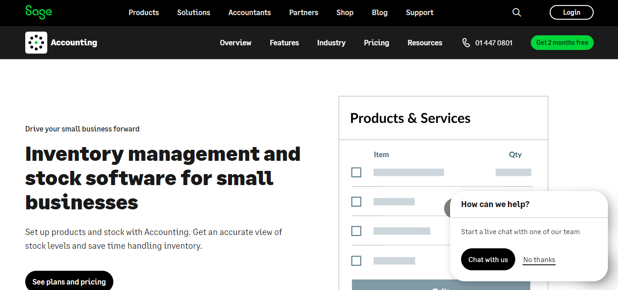The width and height of the screenshot is (618, 290).
Task: Open the Resources section
Action: (x=424, y=42)
